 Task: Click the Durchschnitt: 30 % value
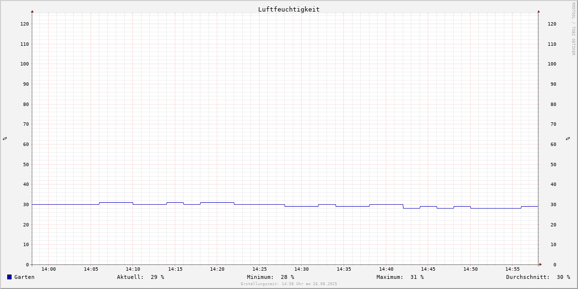[538, 277]
